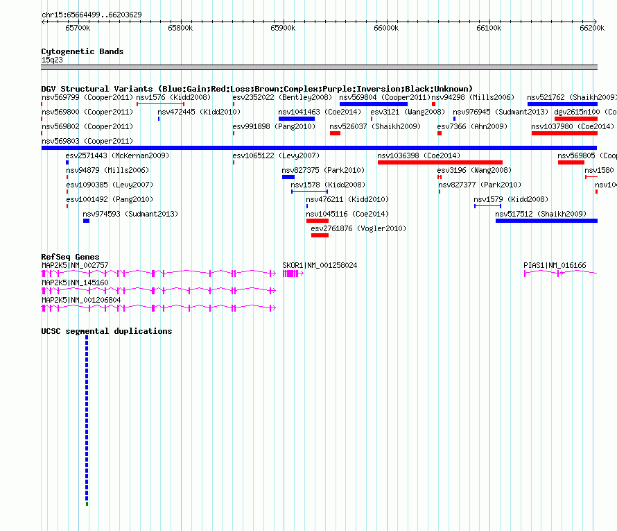Open nsv94879 (Mills2006) variant label
Screen dimensions: 617x531
[x=107, y=170]
